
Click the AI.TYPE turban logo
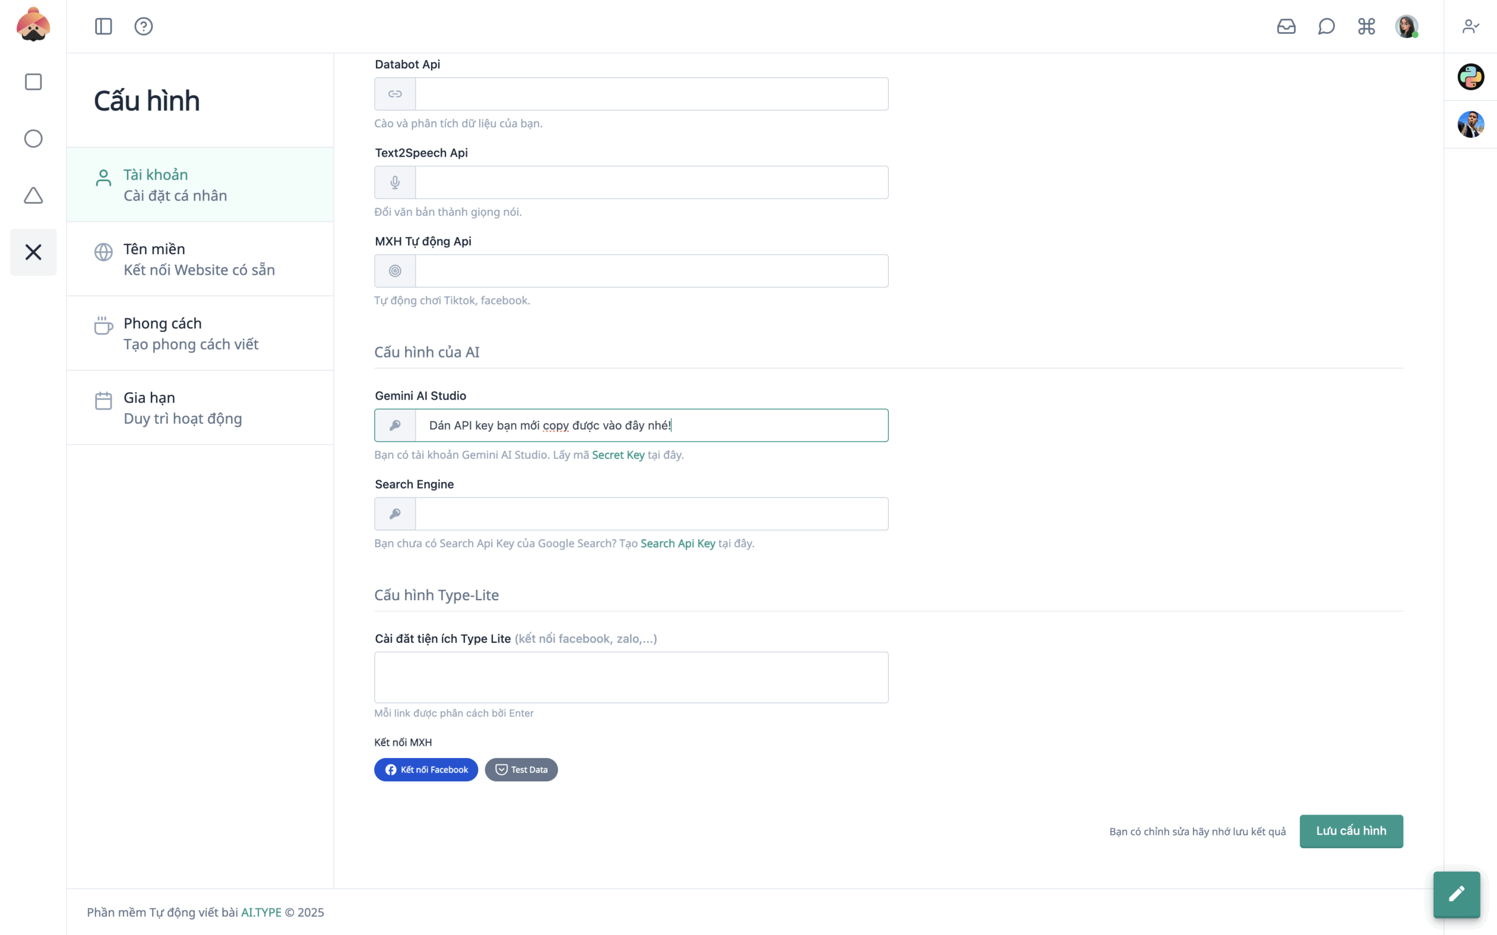tap(33, 25)
